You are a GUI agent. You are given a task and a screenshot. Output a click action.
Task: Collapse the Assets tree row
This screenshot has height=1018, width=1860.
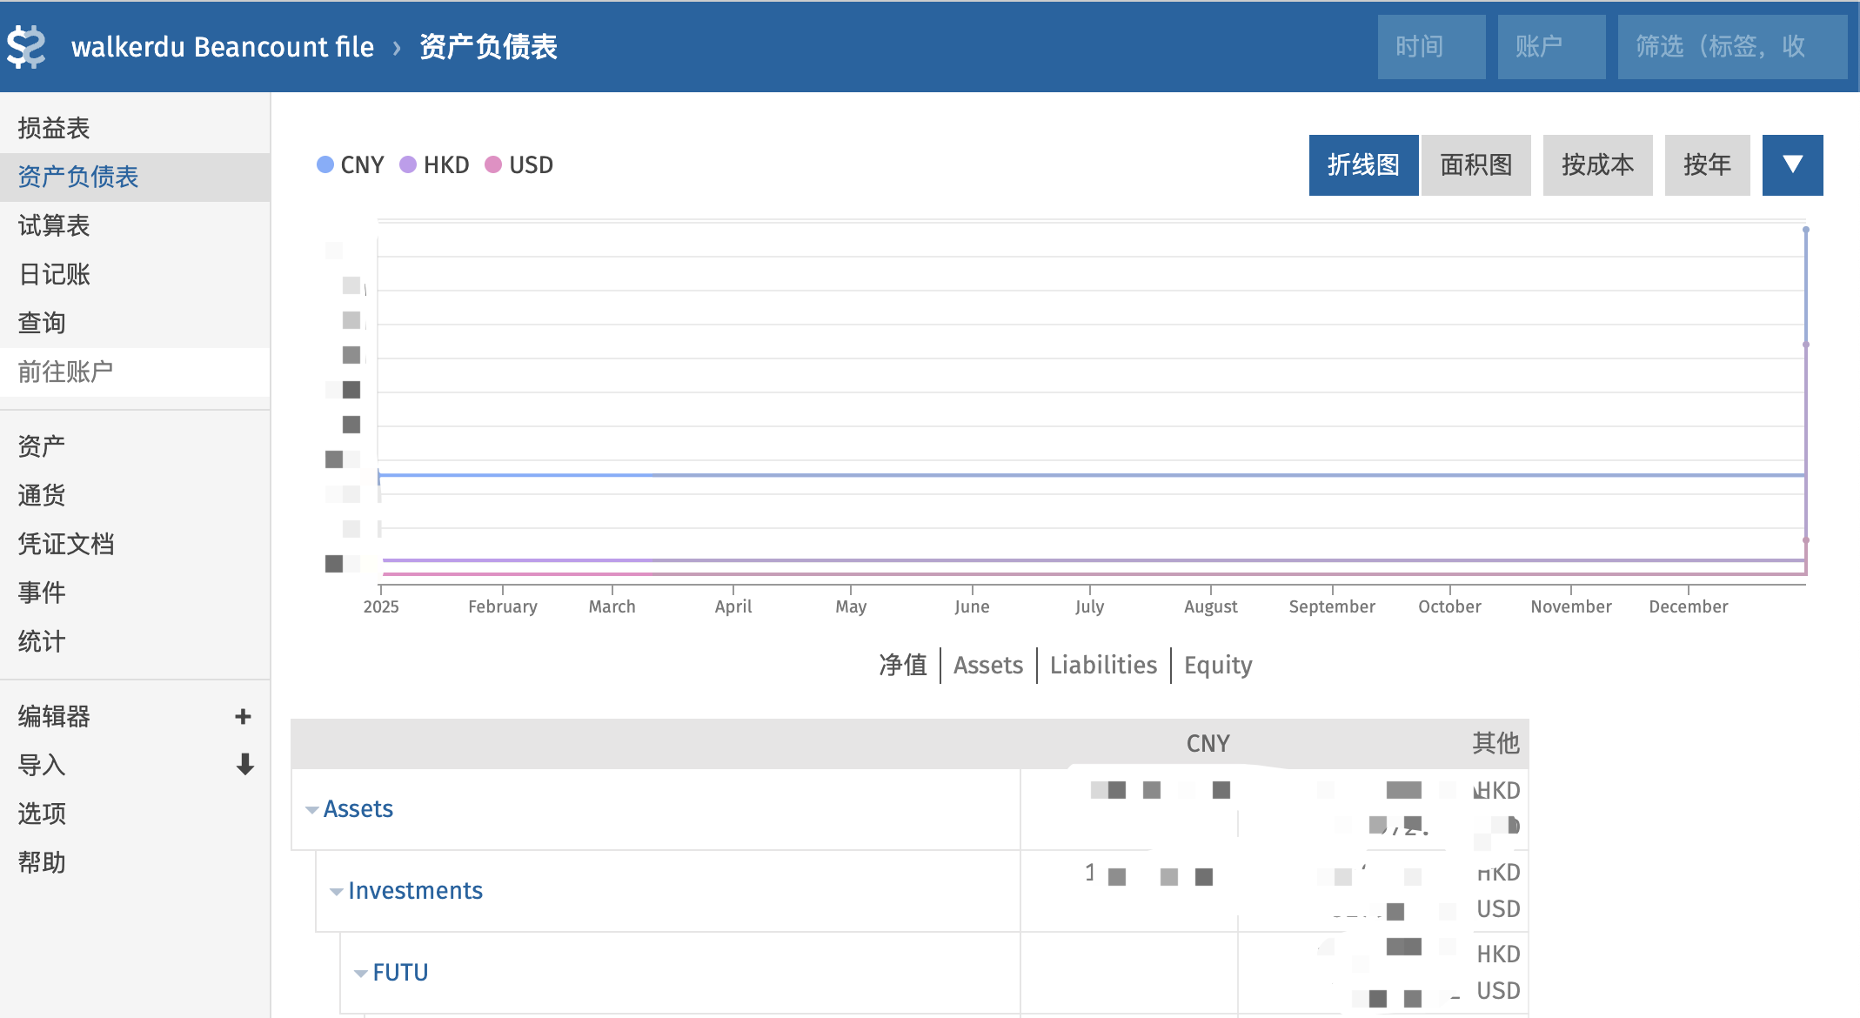click(312, 810)
